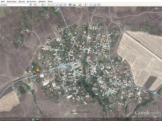
Task: Click the search magnifier button
Action: tap(35, 5)
